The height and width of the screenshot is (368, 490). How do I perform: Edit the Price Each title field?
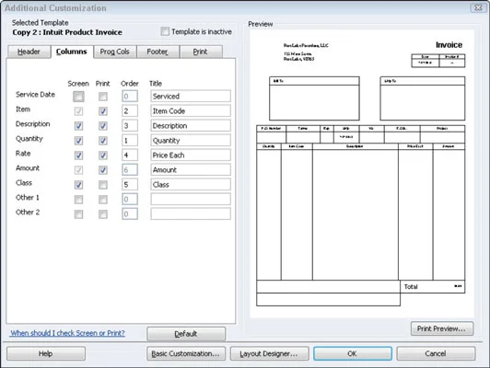(191, 155)
